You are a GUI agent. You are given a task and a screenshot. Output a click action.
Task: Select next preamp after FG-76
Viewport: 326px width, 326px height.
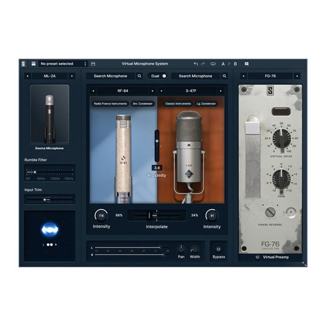click(297, 76)
